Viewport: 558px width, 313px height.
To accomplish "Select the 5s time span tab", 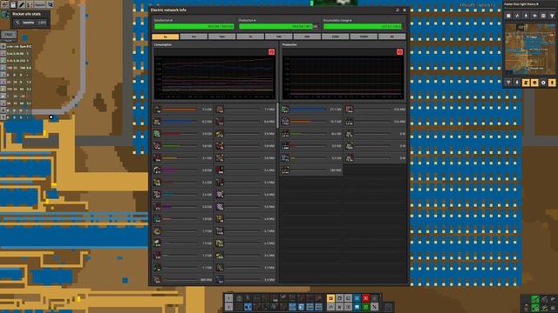I will (x=166, y=37).
